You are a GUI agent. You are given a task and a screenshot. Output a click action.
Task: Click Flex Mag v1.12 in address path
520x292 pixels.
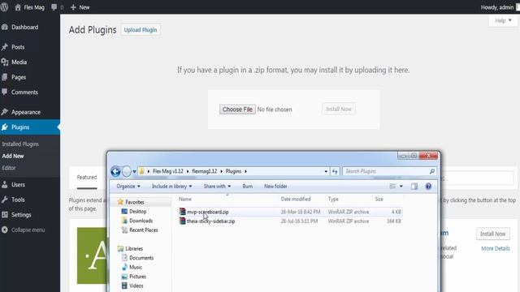[x=168, y=171]
